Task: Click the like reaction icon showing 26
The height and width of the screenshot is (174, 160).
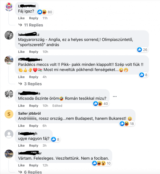Action: click(139, 49)
